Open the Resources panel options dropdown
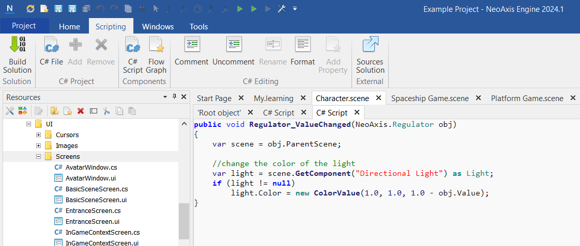Screen dimensions: 580x246 165,97
